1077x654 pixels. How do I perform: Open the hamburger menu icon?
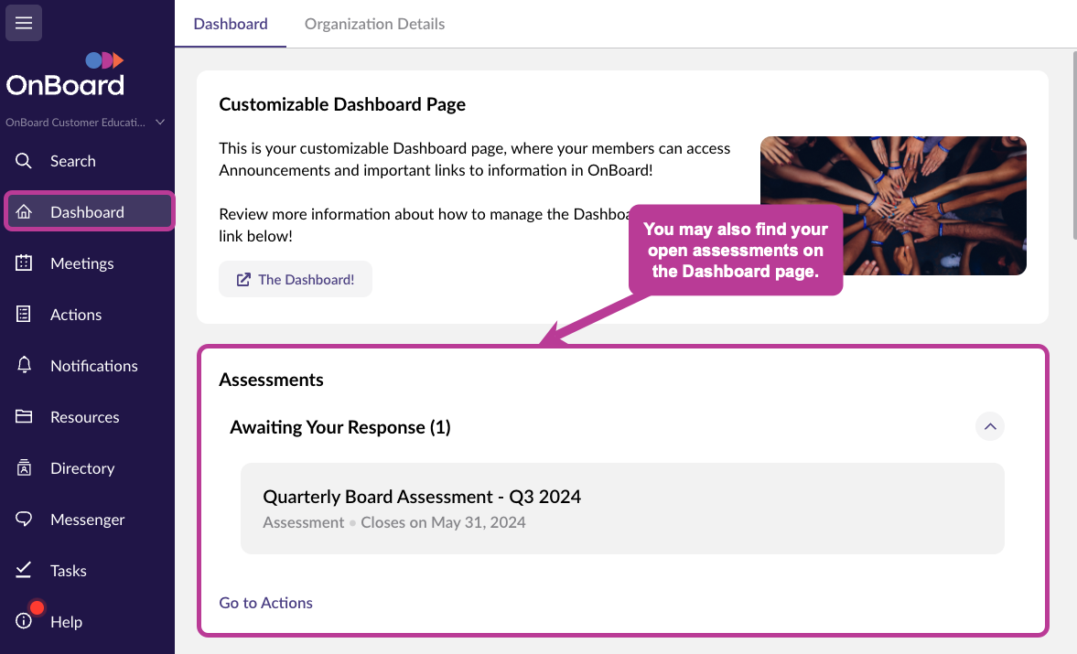[24, 23]
